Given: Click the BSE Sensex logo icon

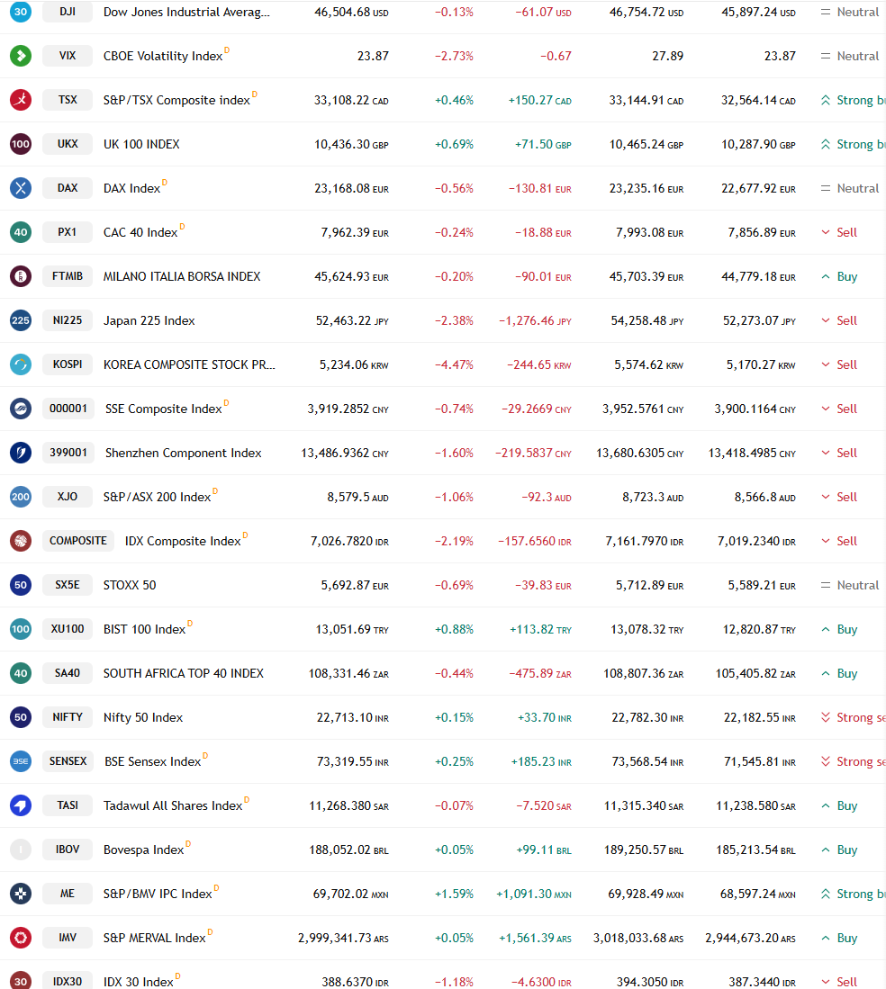Looking at the screenshot, I should [20, 761].
